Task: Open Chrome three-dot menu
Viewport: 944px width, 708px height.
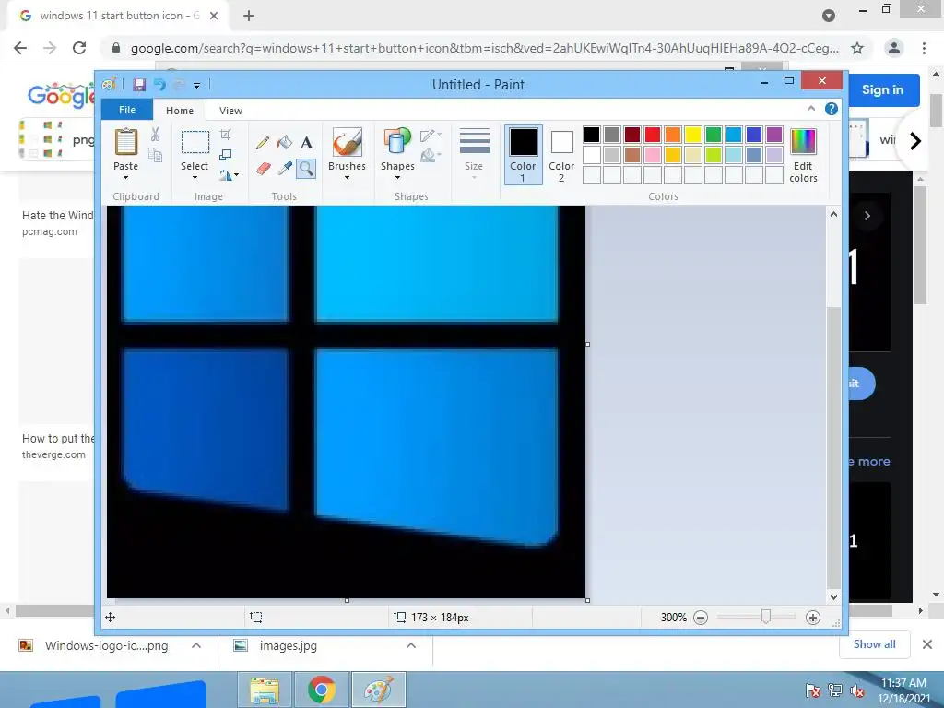Action: point(924,48)
